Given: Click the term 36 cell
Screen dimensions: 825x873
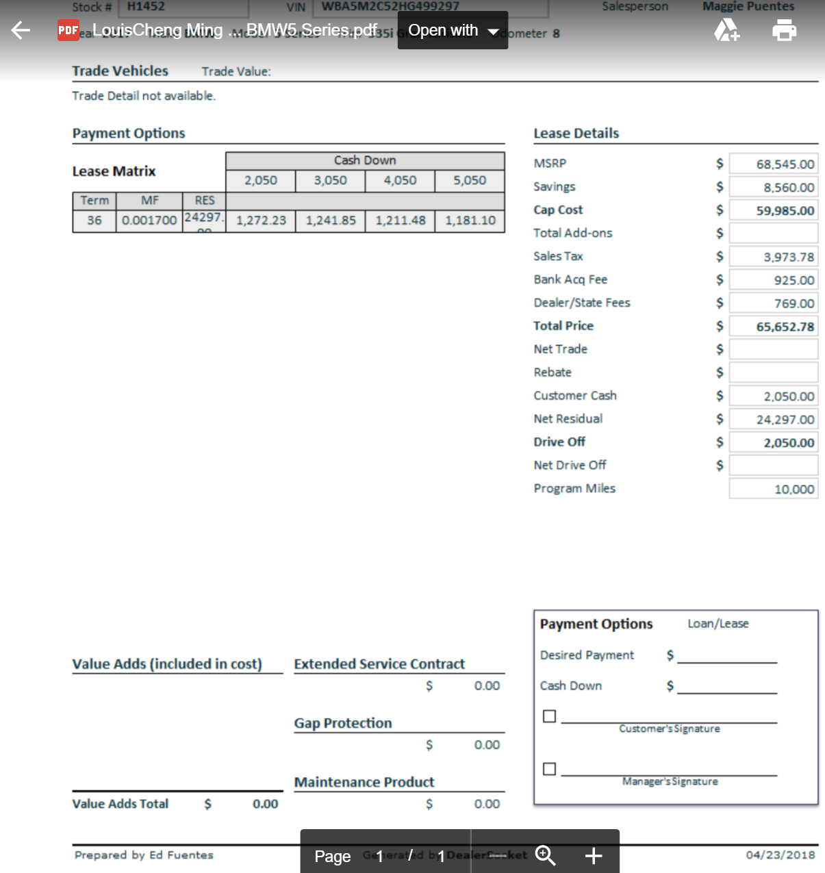Looking at the screenshot, I should (94, 220).
